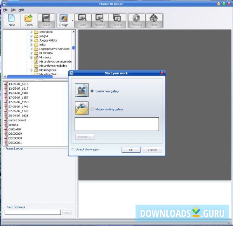Click the gallery list box in dialog
Screen dimensions: 233x226
117,124
